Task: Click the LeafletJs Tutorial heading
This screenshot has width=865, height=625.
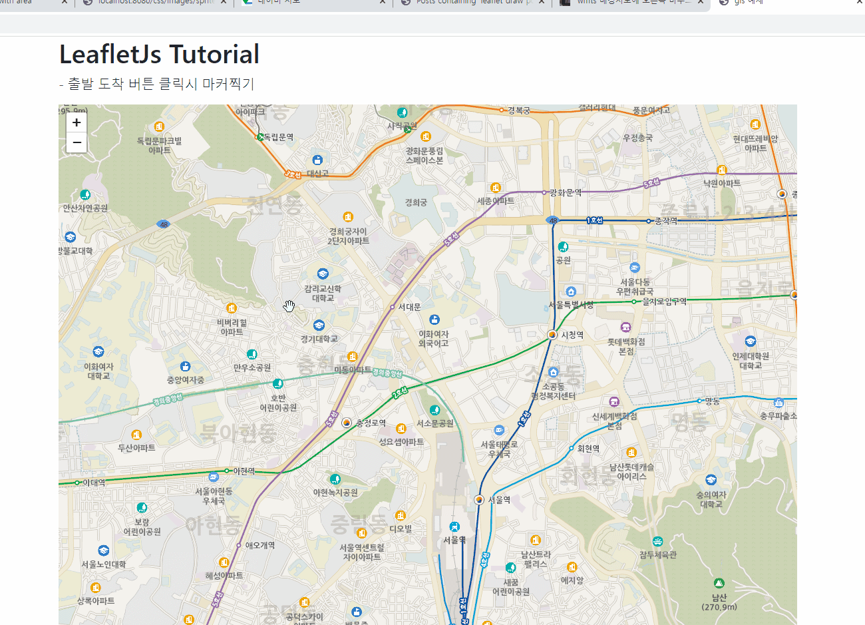Action: (x=160, y=55)
